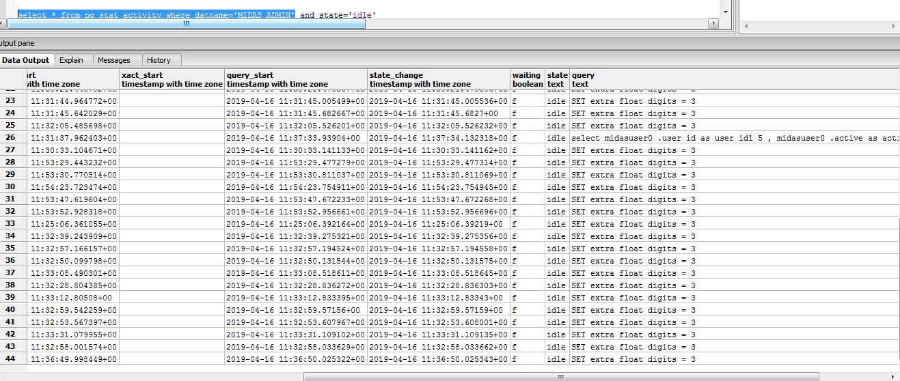Click state_change cell '2019-04-16 11:32:58.033662+00'

coord(439,346)
